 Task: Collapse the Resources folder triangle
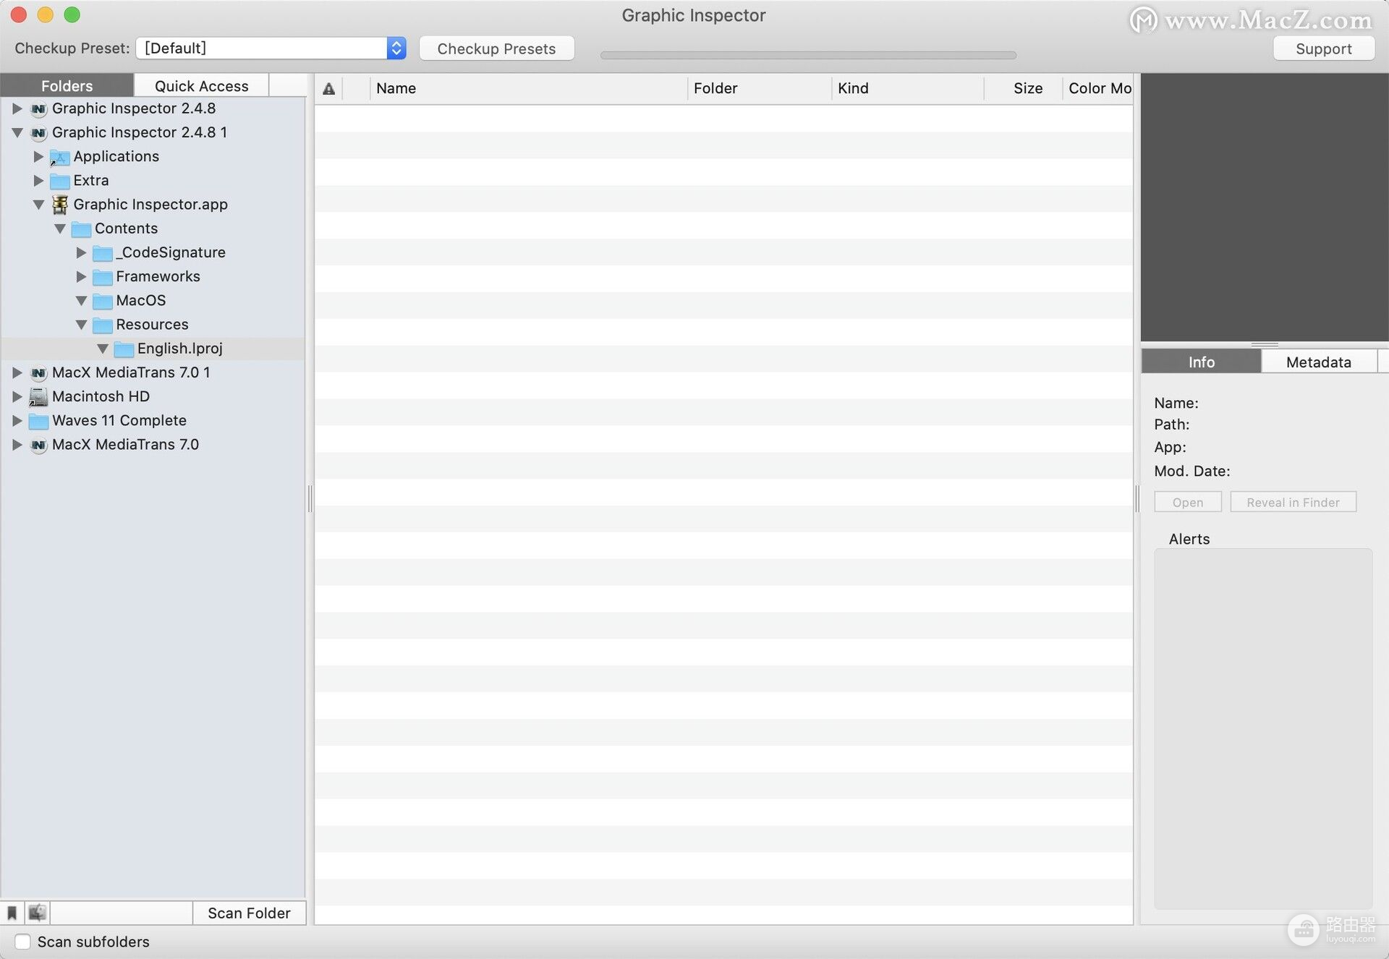tap(81, 325)
